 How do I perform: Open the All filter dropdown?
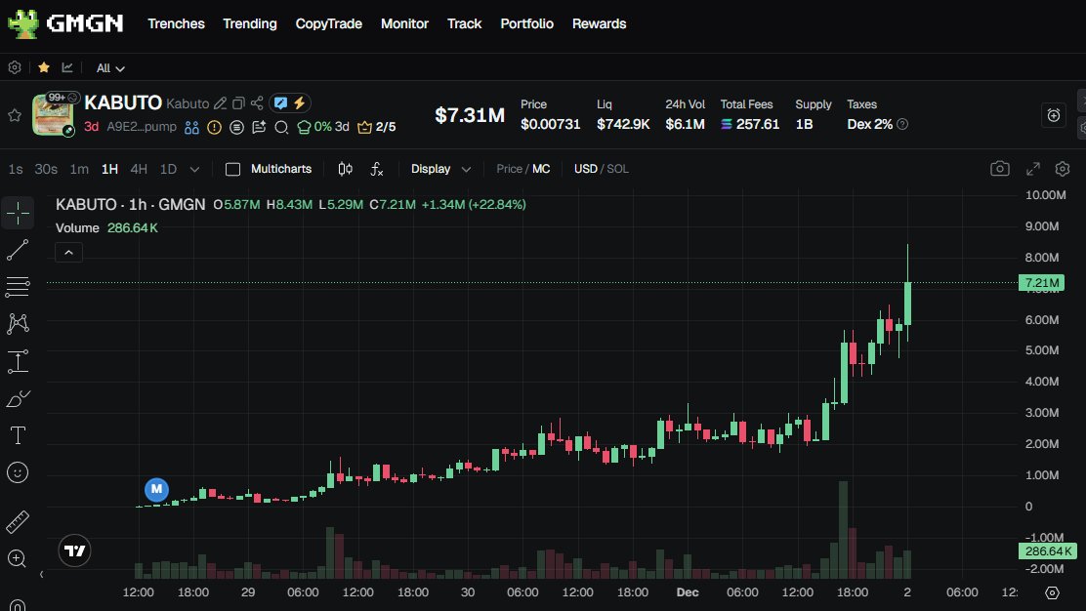(x=110, y=67)
